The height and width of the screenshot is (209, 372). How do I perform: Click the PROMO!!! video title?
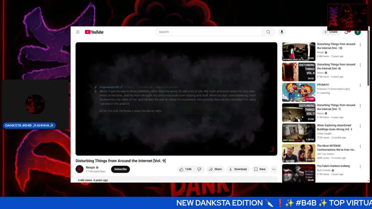click(323, 85)
